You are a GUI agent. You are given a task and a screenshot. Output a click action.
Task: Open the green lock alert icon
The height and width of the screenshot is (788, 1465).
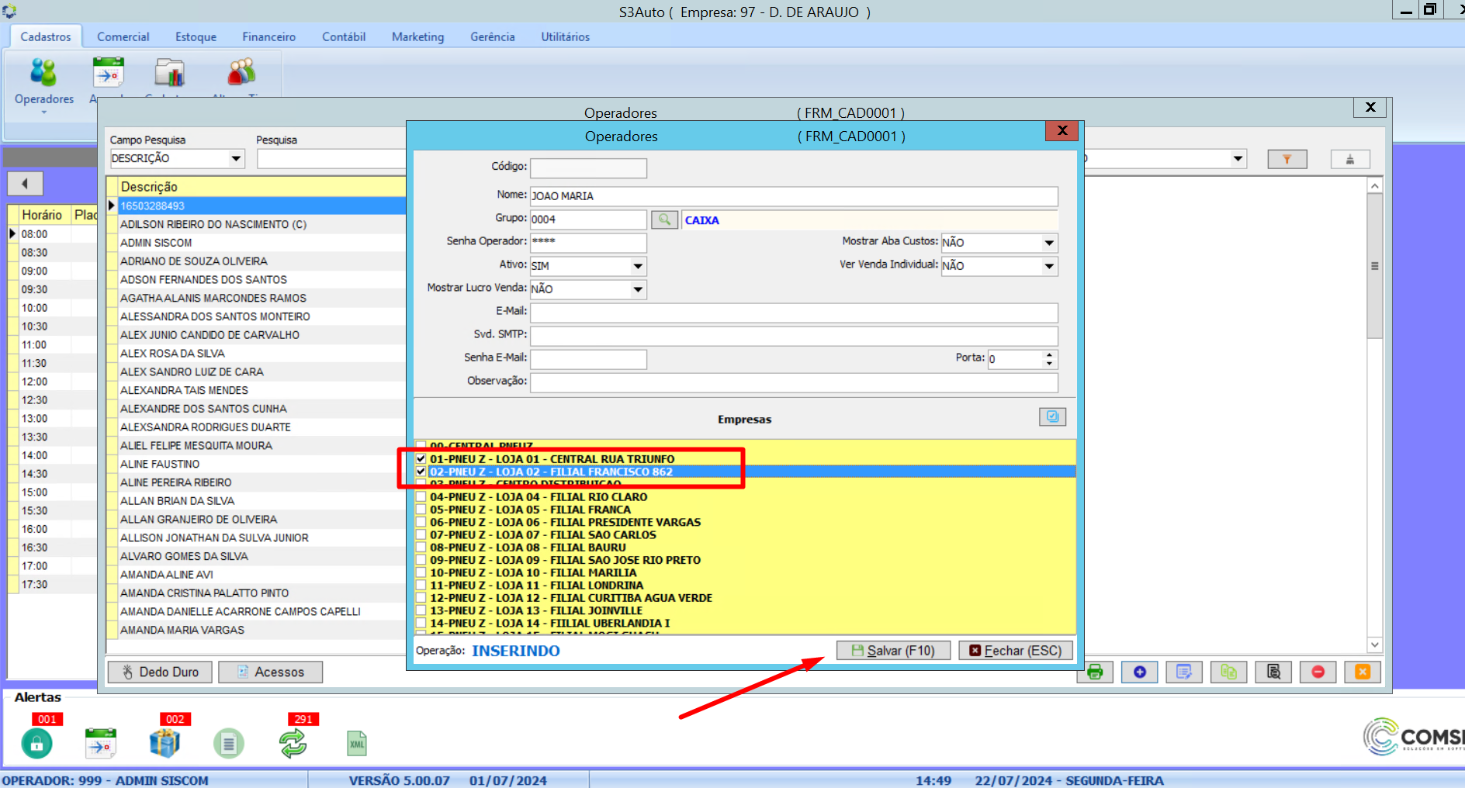click(x=36, y=743)
